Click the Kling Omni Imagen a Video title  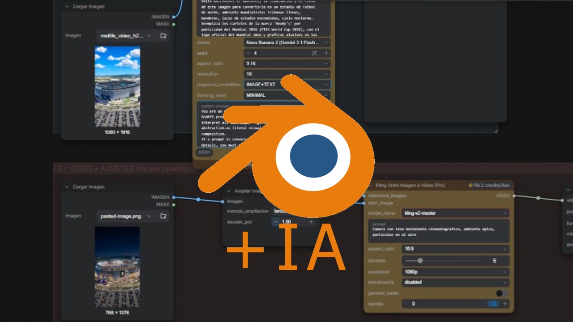[411, 185]
